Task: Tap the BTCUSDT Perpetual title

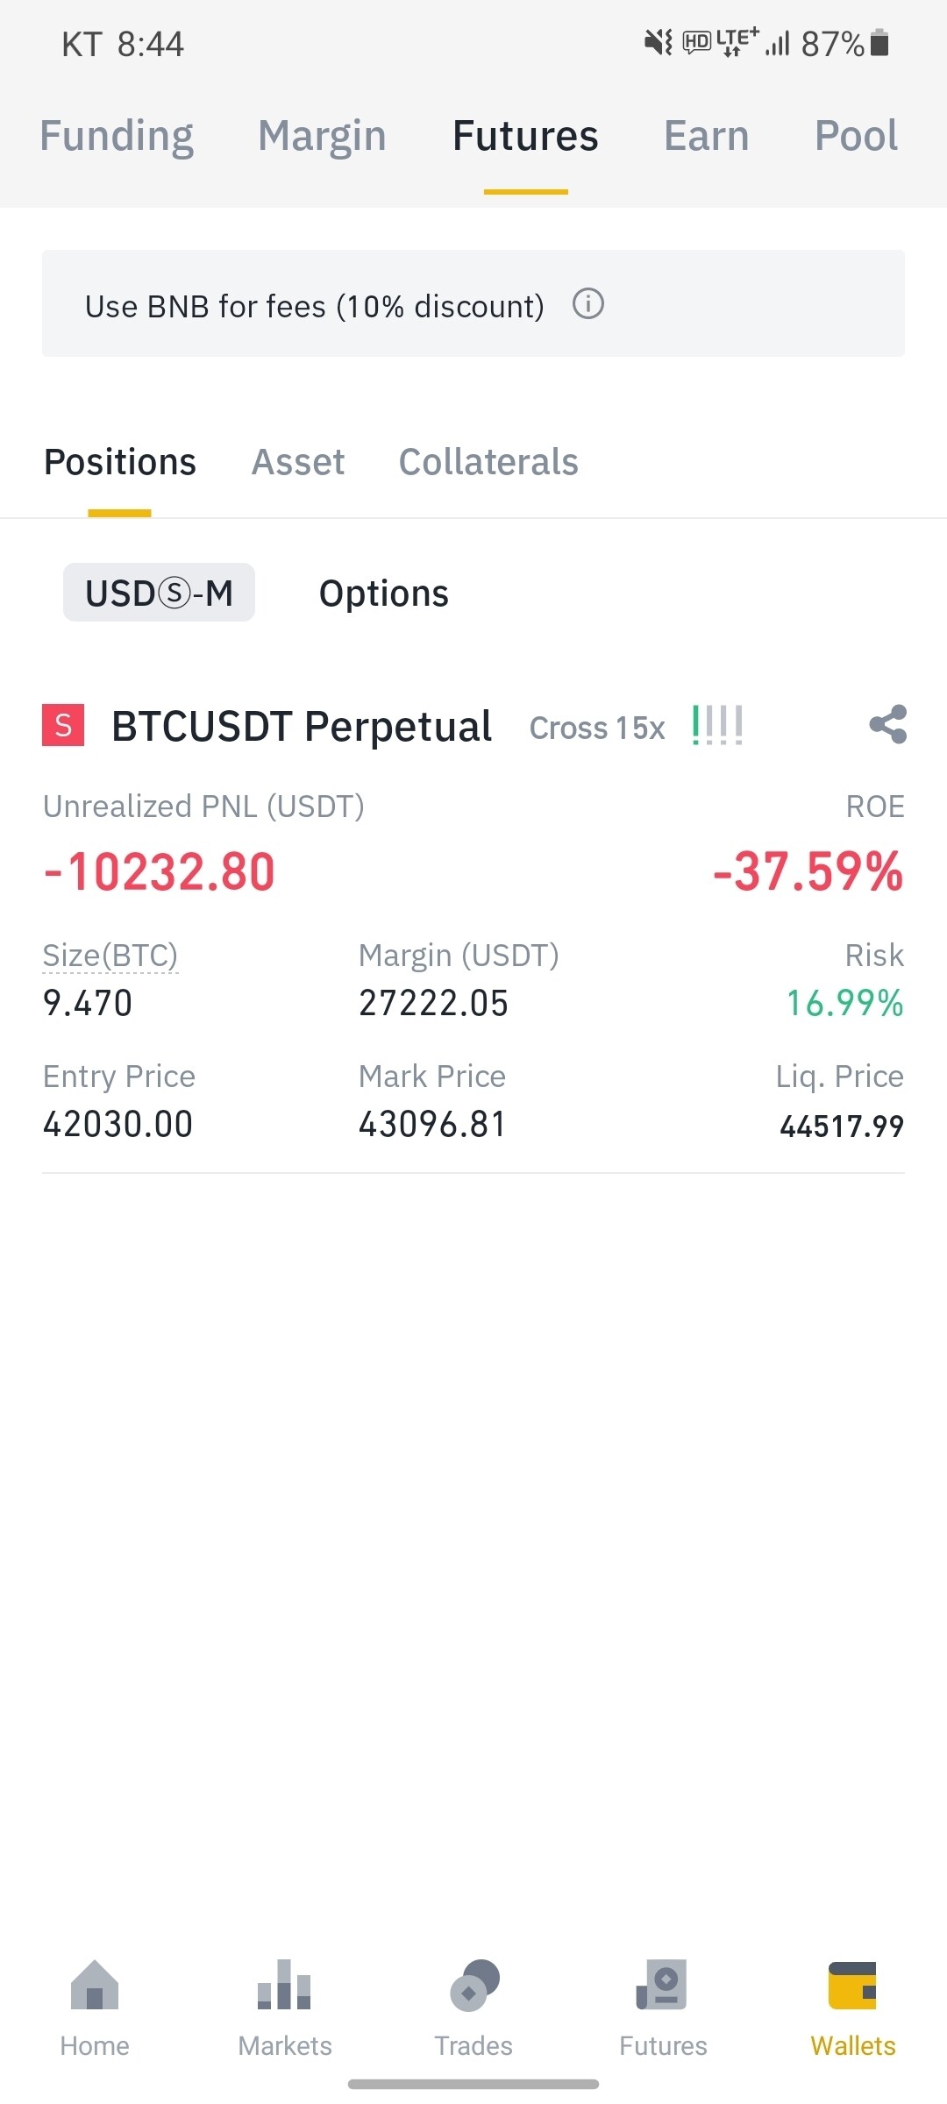Action: pyautogui.click(x=302, y=727)
